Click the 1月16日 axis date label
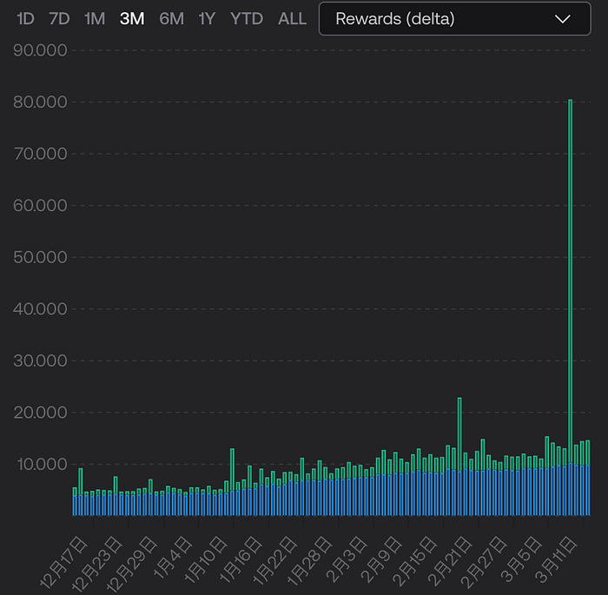The width and height of the screenshot is (608, 595). (x=241, y=560)
